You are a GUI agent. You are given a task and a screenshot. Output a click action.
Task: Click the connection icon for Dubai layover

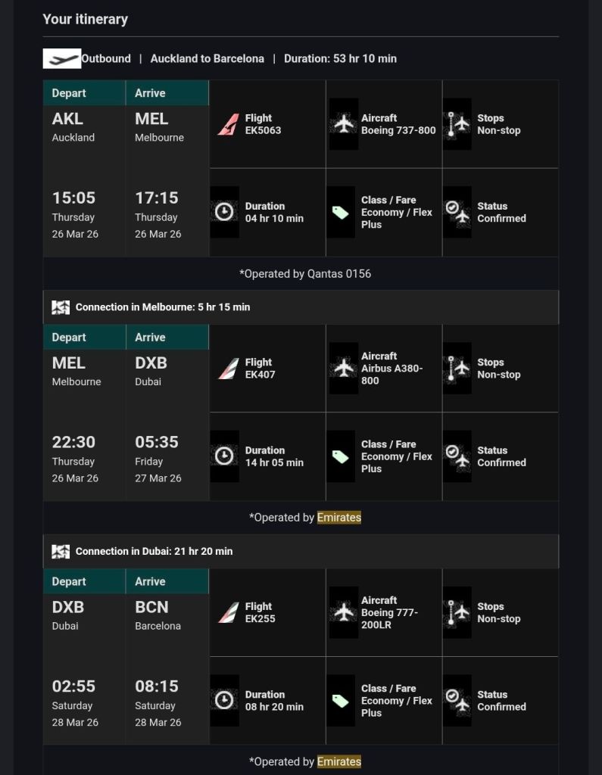tap(61, 552)
